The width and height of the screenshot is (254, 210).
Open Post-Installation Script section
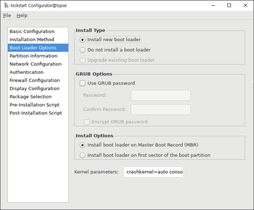[x=38, y=113]
